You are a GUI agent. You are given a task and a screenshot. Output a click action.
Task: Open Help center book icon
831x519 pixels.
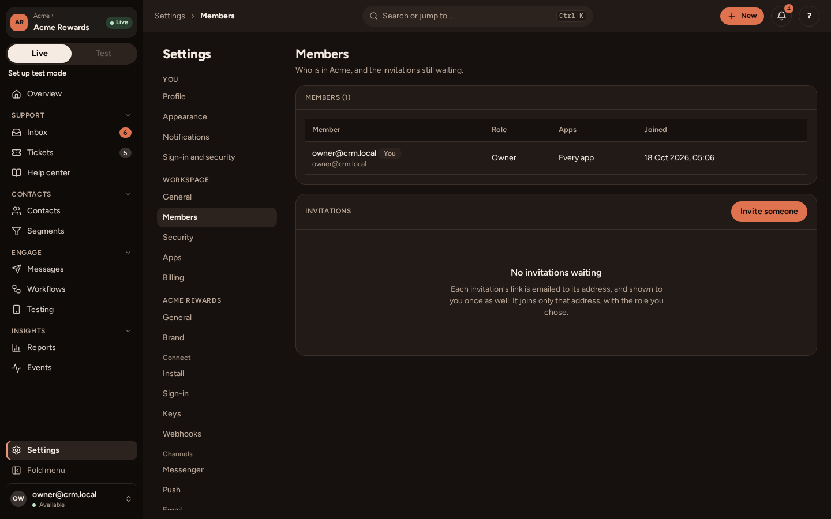(x=17, y=173)
